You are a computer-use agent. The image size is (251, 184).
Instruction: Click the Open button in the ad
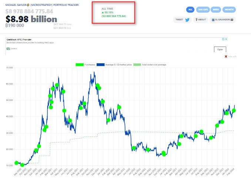click(x=220, y=50)
